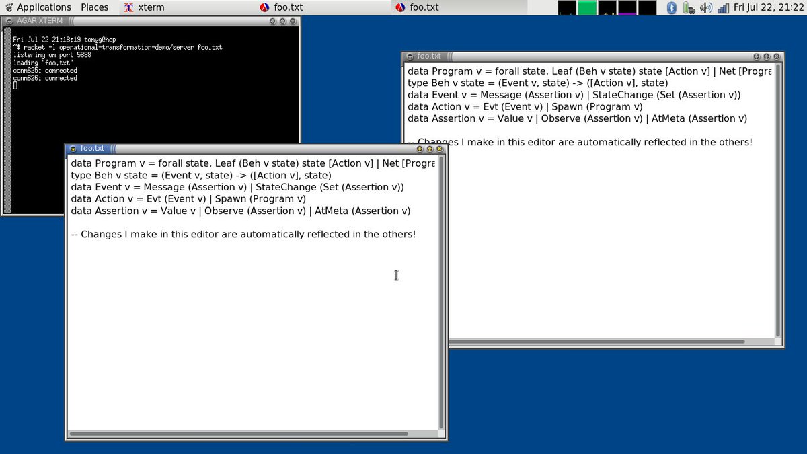This screenshot has width=807, height=454.
Task: Click the xterm terminal's scrollbar
Action: (x=7, y=121)
